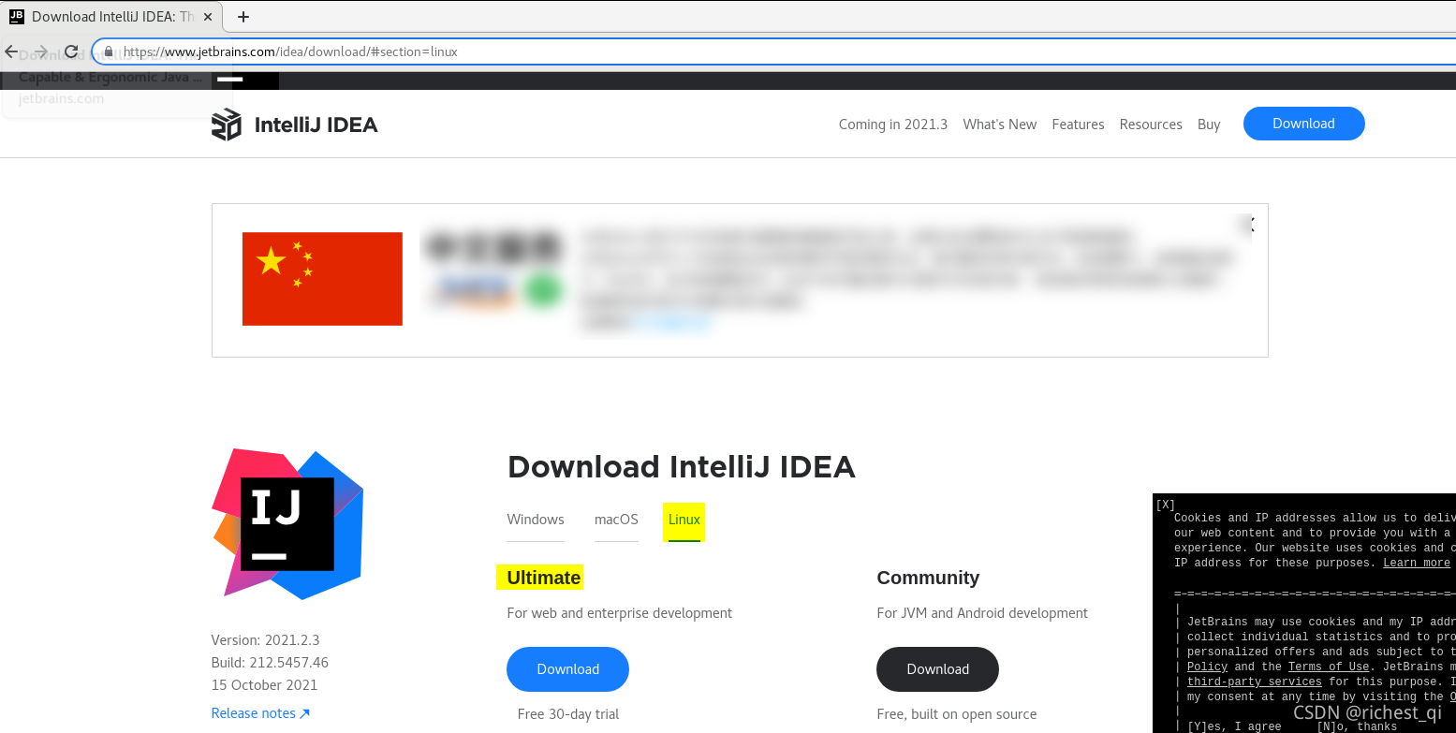
Task: Close the Download IntelliJ IDEA browser tab
Action: (x=207, y=17)
